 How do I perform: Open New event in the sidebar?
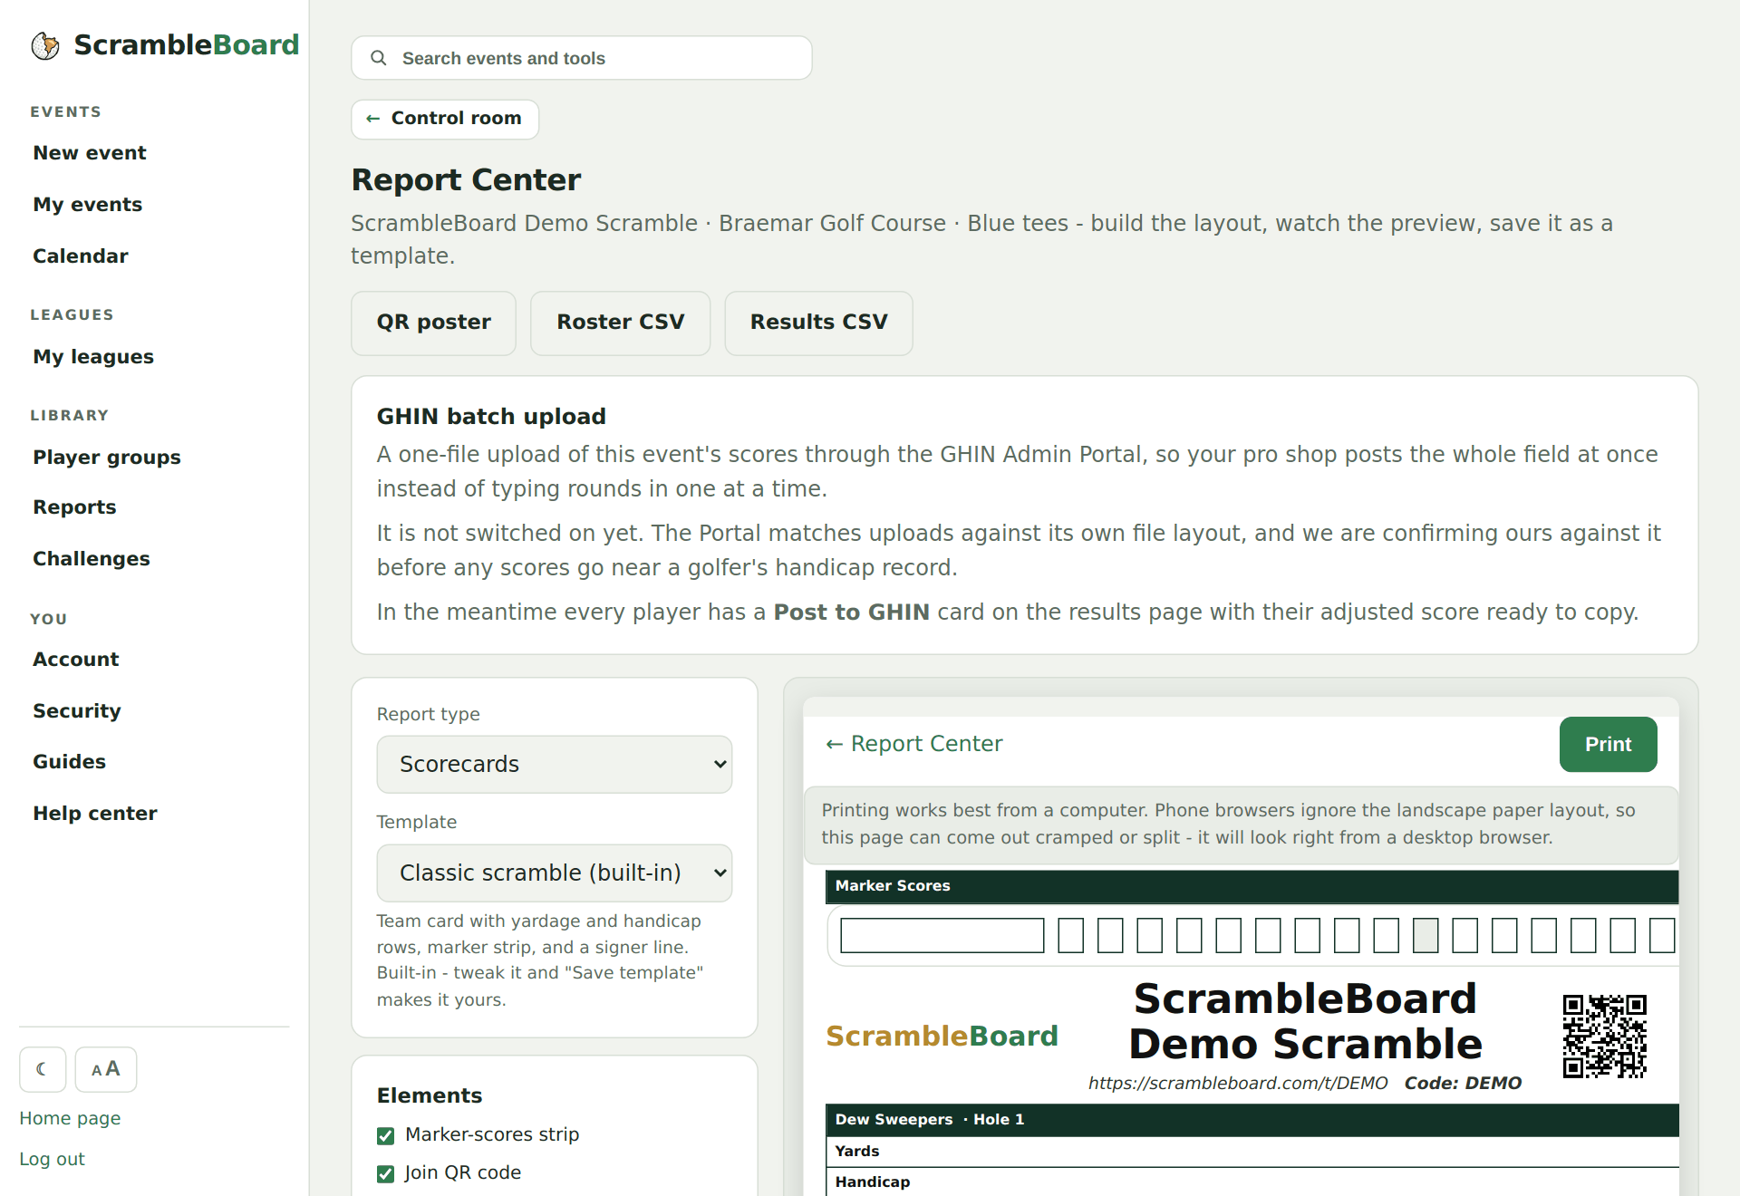point(90,153)
